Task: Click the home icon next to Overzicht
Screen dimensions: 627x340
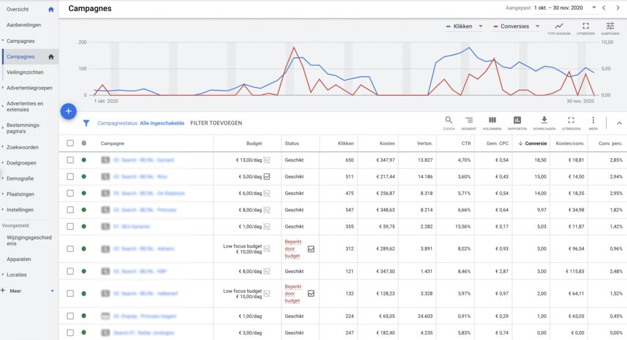Action: [x=51, y=9]
